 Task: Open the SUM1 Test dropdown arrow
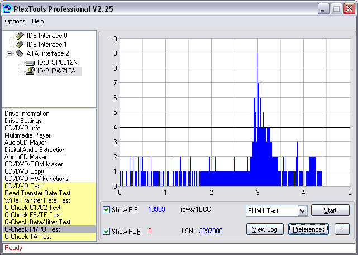pyautogui.click(x=302, y=210)
